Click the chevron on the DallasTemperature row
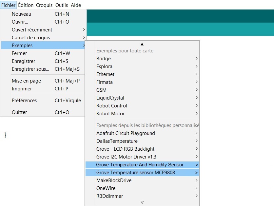Screen dimensions: 274x206 197,141
